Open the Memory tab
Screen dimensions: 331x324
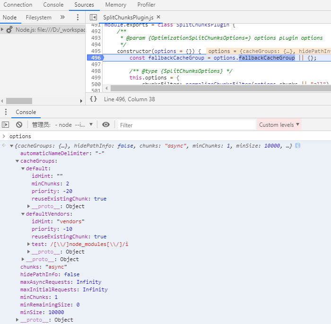pyautogui.click(x=116, y=5)
